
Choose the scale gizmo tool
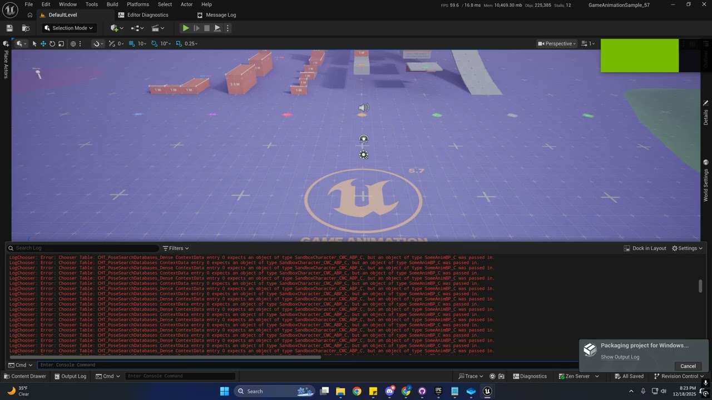[x=61, y=43]
